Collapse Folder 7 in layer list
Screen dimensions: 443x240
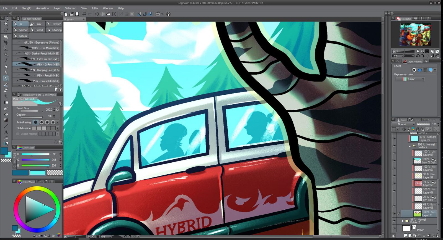click(410, 146)
